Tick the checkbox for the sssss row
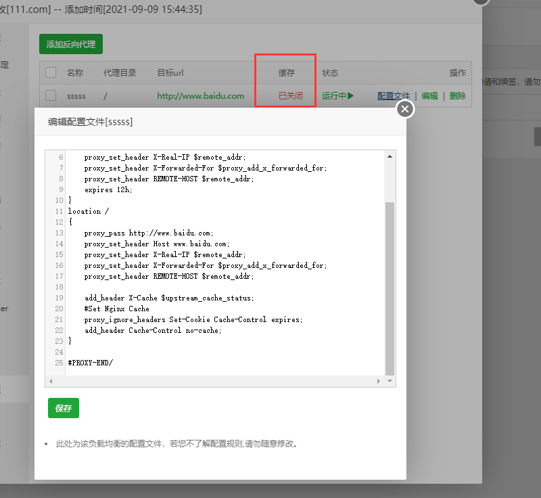The image size is (541, 498). (x=51, y=95)
